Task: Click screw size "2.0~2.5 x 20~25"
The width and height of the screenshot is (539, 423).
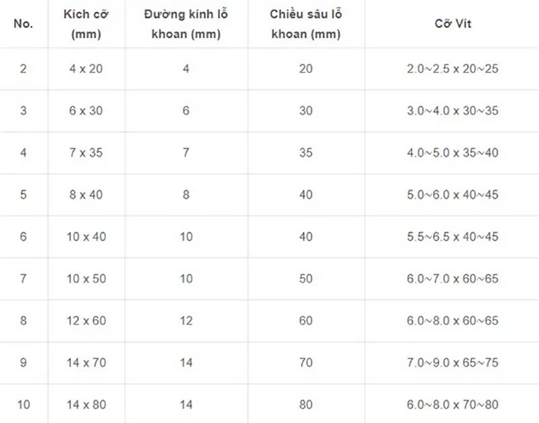Action: tap(452, 68)
